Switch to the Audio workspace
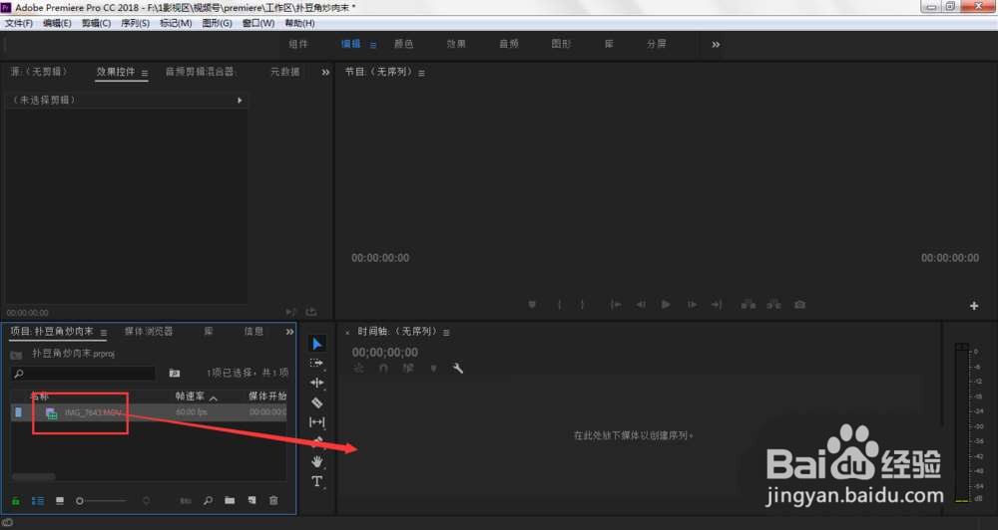 (x=509, y=44)
